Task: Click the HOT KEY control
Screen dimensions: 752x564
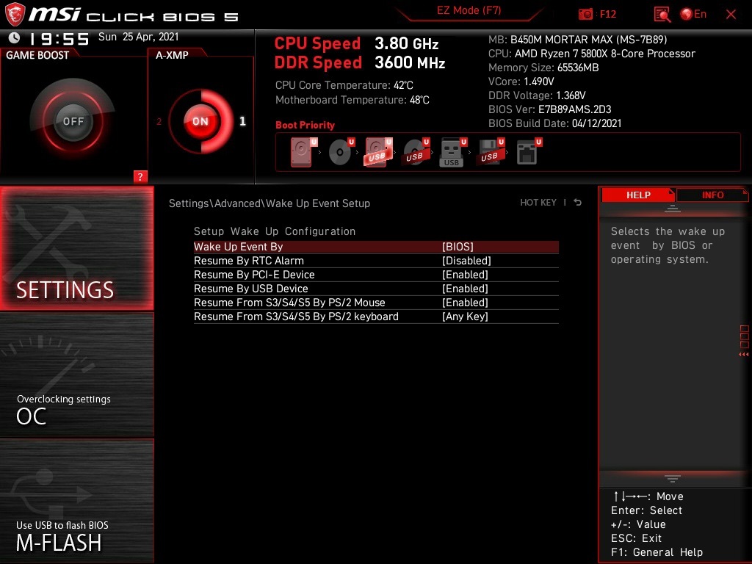Action: pyautogui.click(x=538, y=203)
